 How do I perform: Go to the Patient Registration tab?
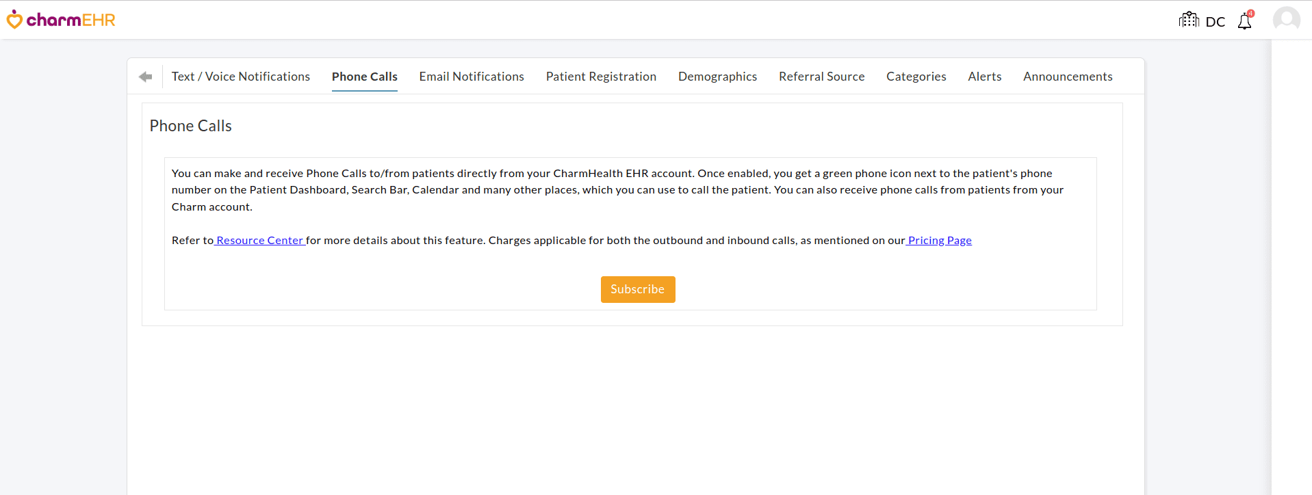coord(601,77)
